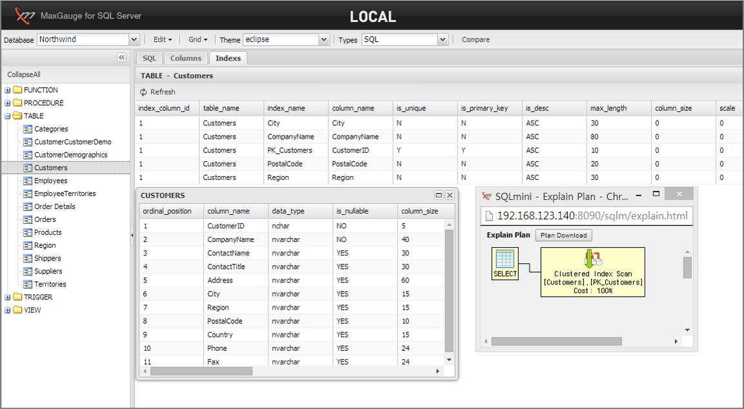Image resolution: width=744 pixels, height=409 pixels.
Task: Click the Employees table icon
Action: tap(28, 181)
